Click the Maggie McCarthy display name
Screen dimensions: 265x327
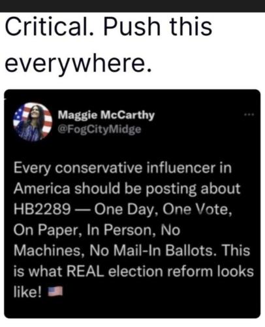coord(106,114)
